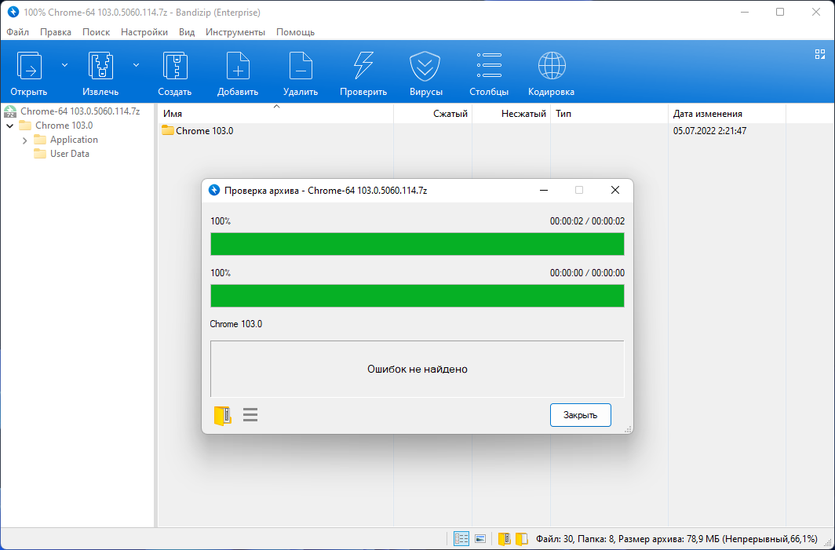835x550 pixels.
Task: Open the Файл menu
Action: click(x=17, y=32)
